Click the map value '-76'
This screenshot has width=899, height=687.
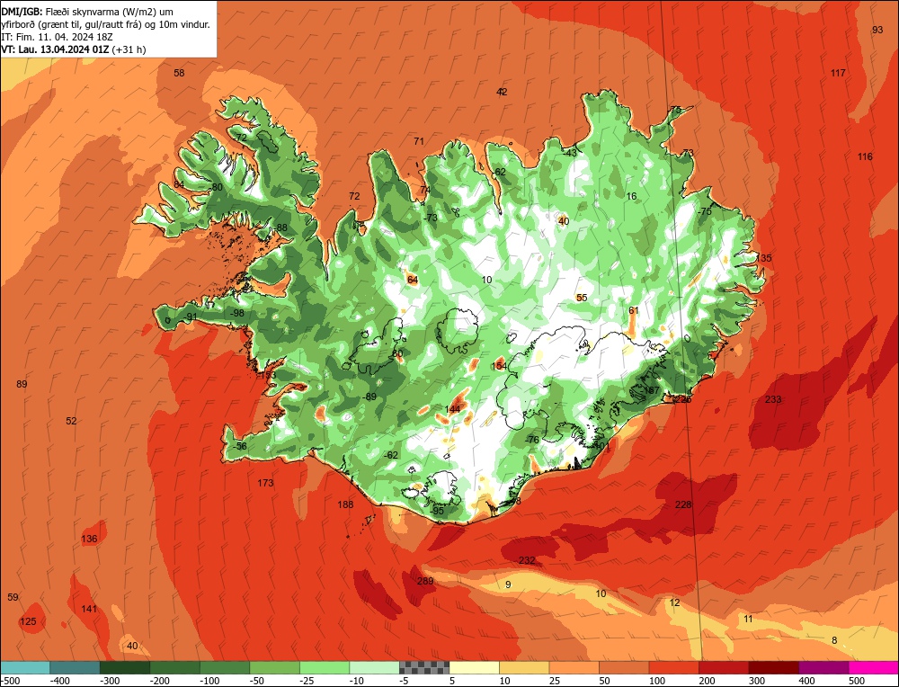pyautogui.click(x=531, y=440)
